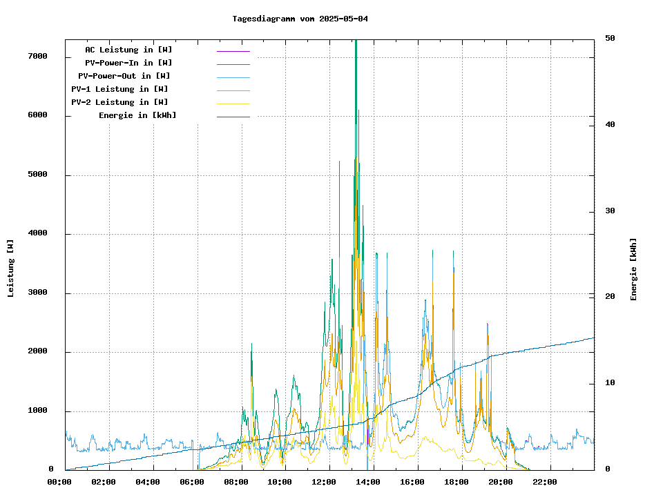
Task: Click the 22:00 tick on the time axis
Action: [x=545, y=482]
